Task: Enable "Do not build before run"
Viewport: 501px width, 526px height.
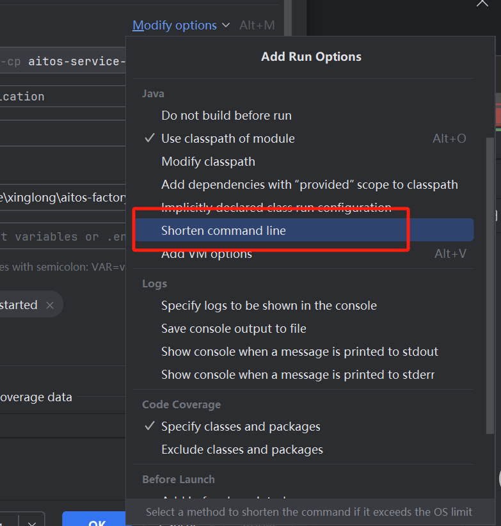Action: click(x=227, y=115)
